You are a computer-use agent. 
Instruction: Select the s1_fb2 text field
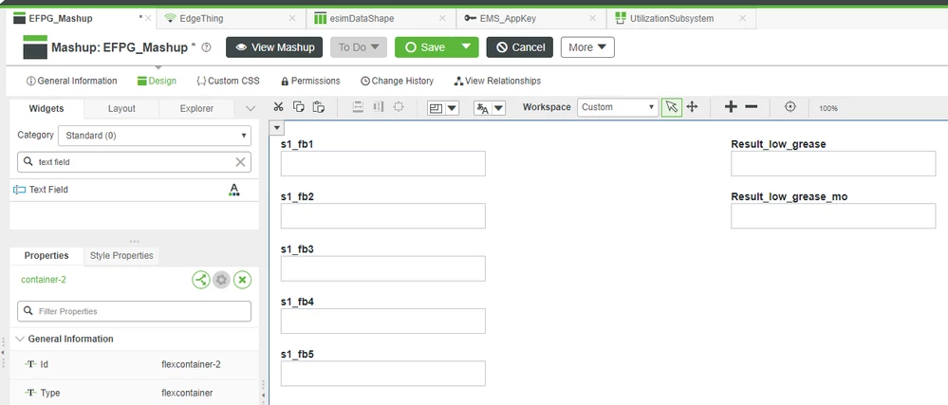point(382,216)
